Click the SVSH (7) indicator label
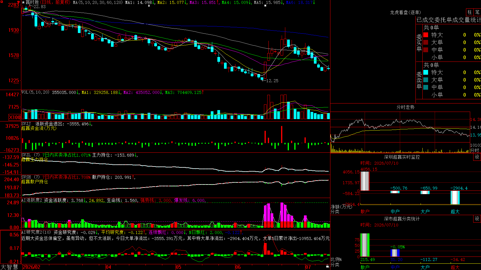 tap(31, 177)
